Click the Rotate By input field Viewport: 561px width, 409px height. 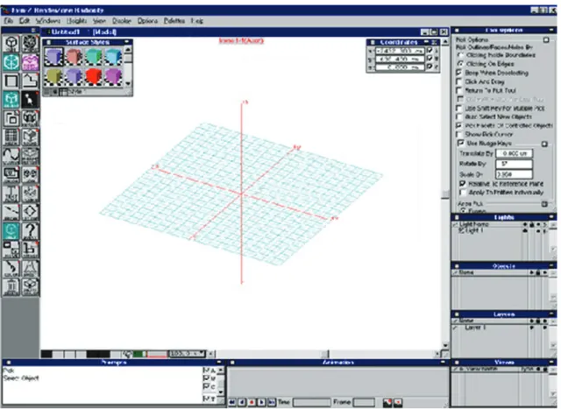[x=515, y=164]
